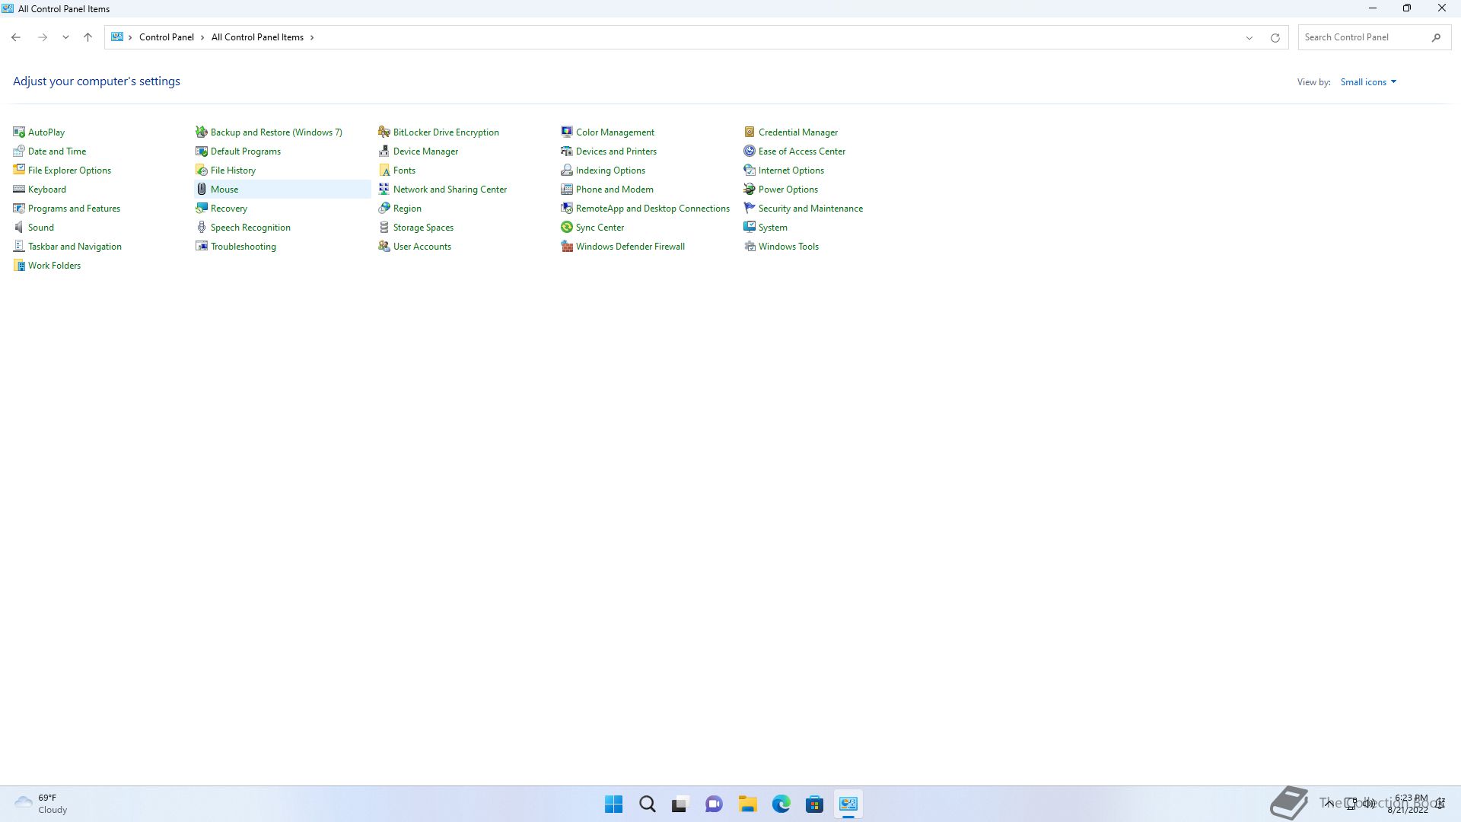Open RemoteApp and Desktop Connections
The image size is (1461, 822).
coord(653,209)
